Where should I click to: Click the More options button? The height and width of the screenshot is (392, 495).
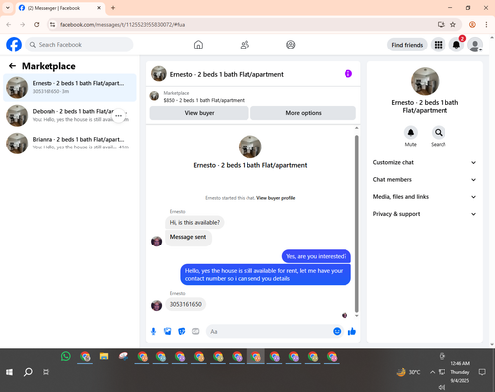tap(303, 113)
